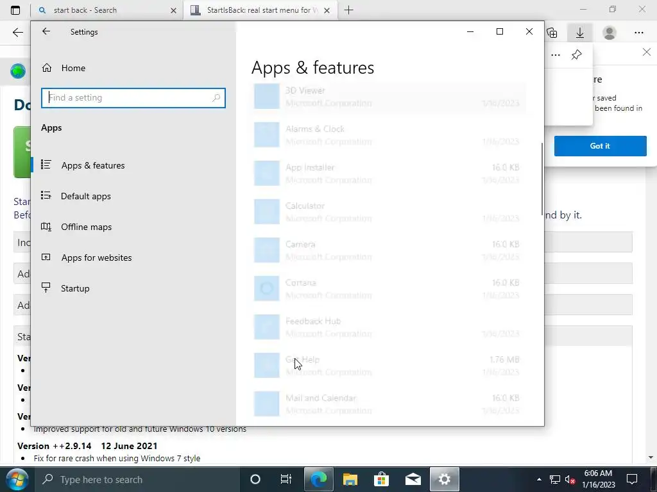Open a new browser tab

[348, 10]
